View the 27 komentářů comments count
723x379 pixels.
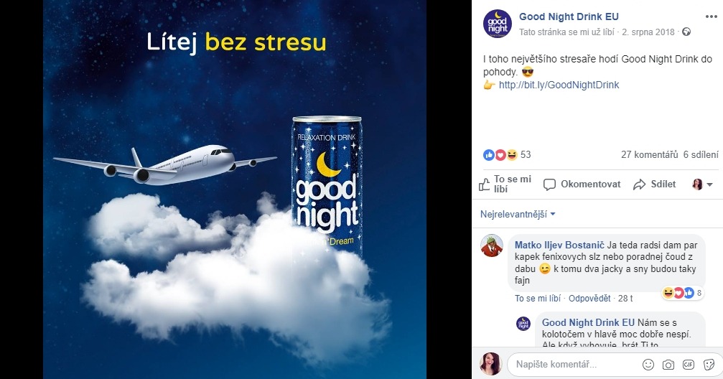coord(649,155)
